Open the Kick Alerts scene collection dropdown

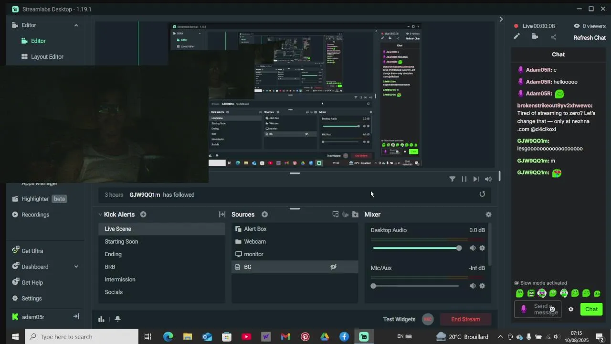click(x=116, y=215)
